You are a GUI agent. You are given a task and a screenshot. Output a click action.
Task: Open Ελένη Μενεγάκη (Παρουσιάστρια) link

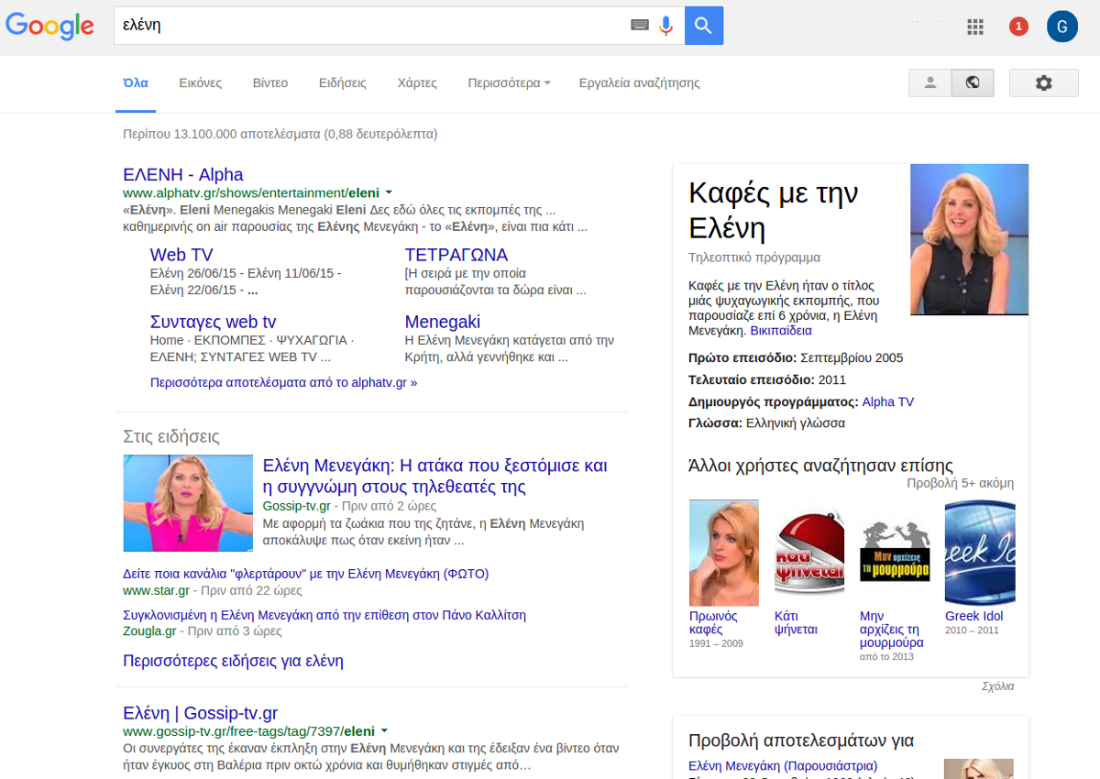pos(783,765)
